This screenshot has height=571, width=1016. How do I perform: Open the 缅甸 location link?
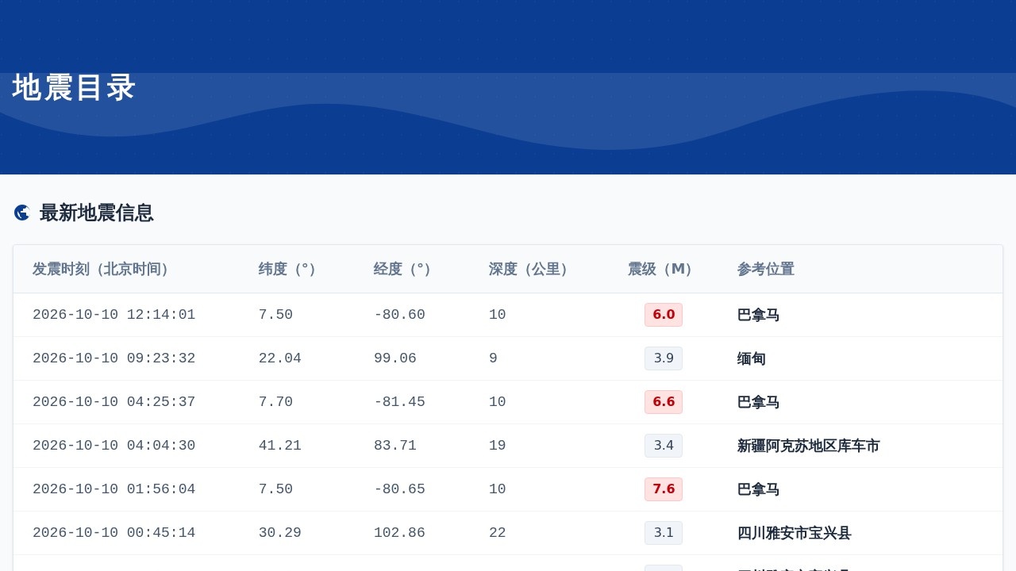click(x=752, y=358)
